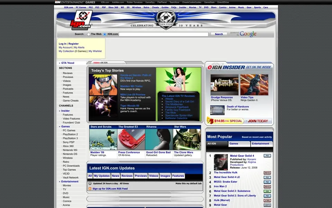Click the IGN Insider logo banner
Image resolution: width=332 pixels, height=208 pixels.
239,67
